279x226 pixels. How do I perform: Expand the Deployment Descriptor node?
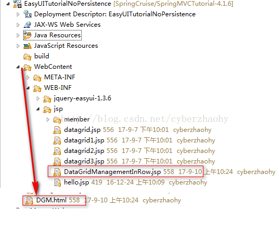pyautogui.click(x=18, y=14)
